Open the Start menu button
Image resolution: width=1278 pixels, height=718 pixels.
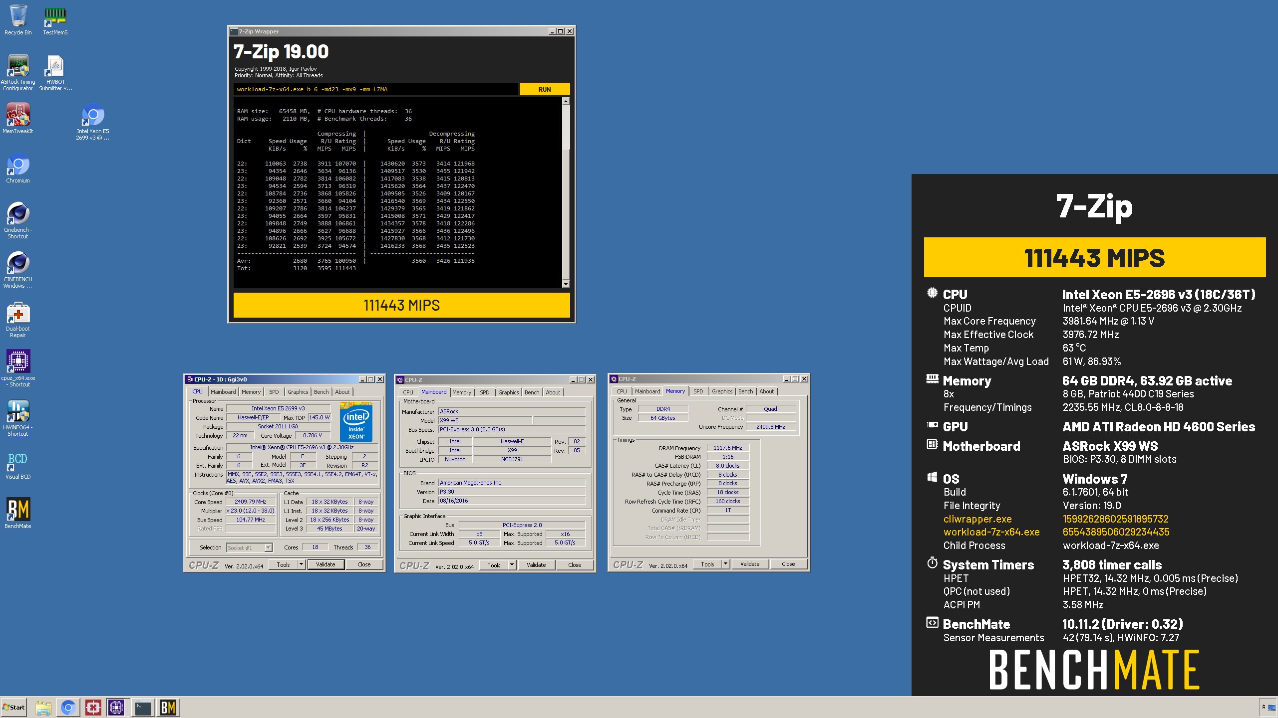(13, 707)
